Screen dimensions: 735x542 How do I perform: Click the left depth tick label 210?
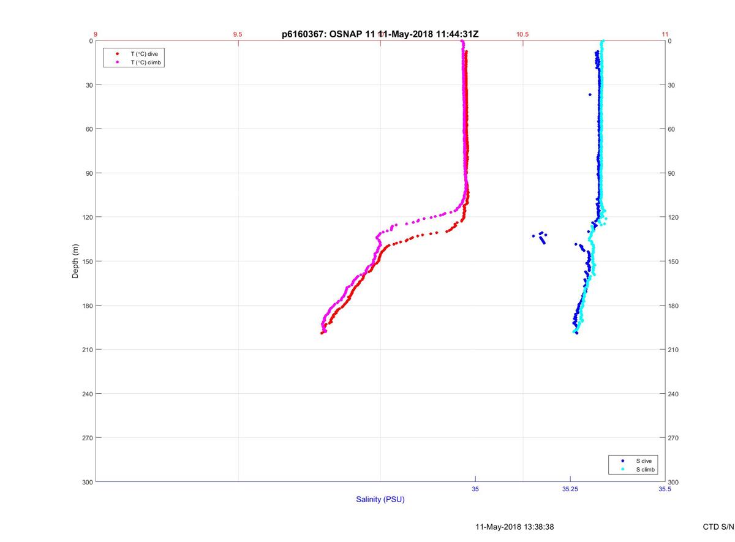86,350
